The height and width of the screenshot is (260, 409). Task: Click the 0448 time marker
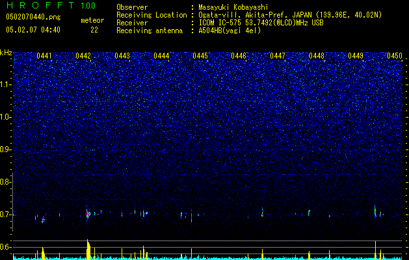[317, 56]
